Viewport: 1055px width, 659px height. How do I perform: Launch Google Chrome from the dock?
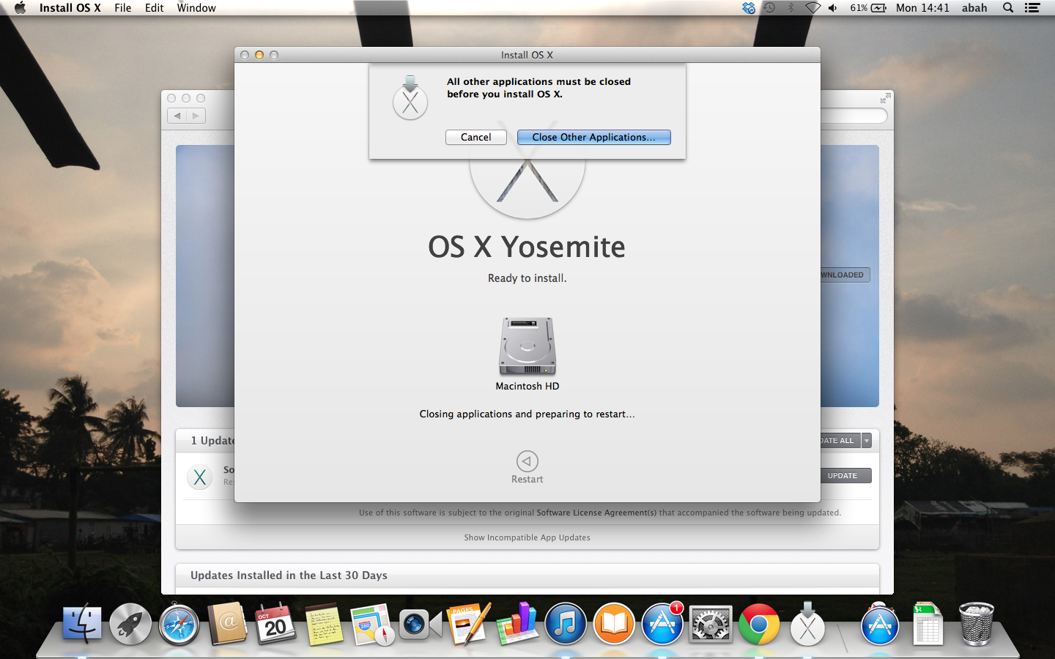759,625
